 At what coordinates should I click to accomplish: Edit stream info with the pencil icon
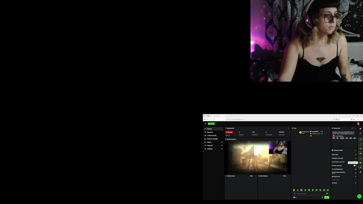pyautogui.click(x=352, y=128)
